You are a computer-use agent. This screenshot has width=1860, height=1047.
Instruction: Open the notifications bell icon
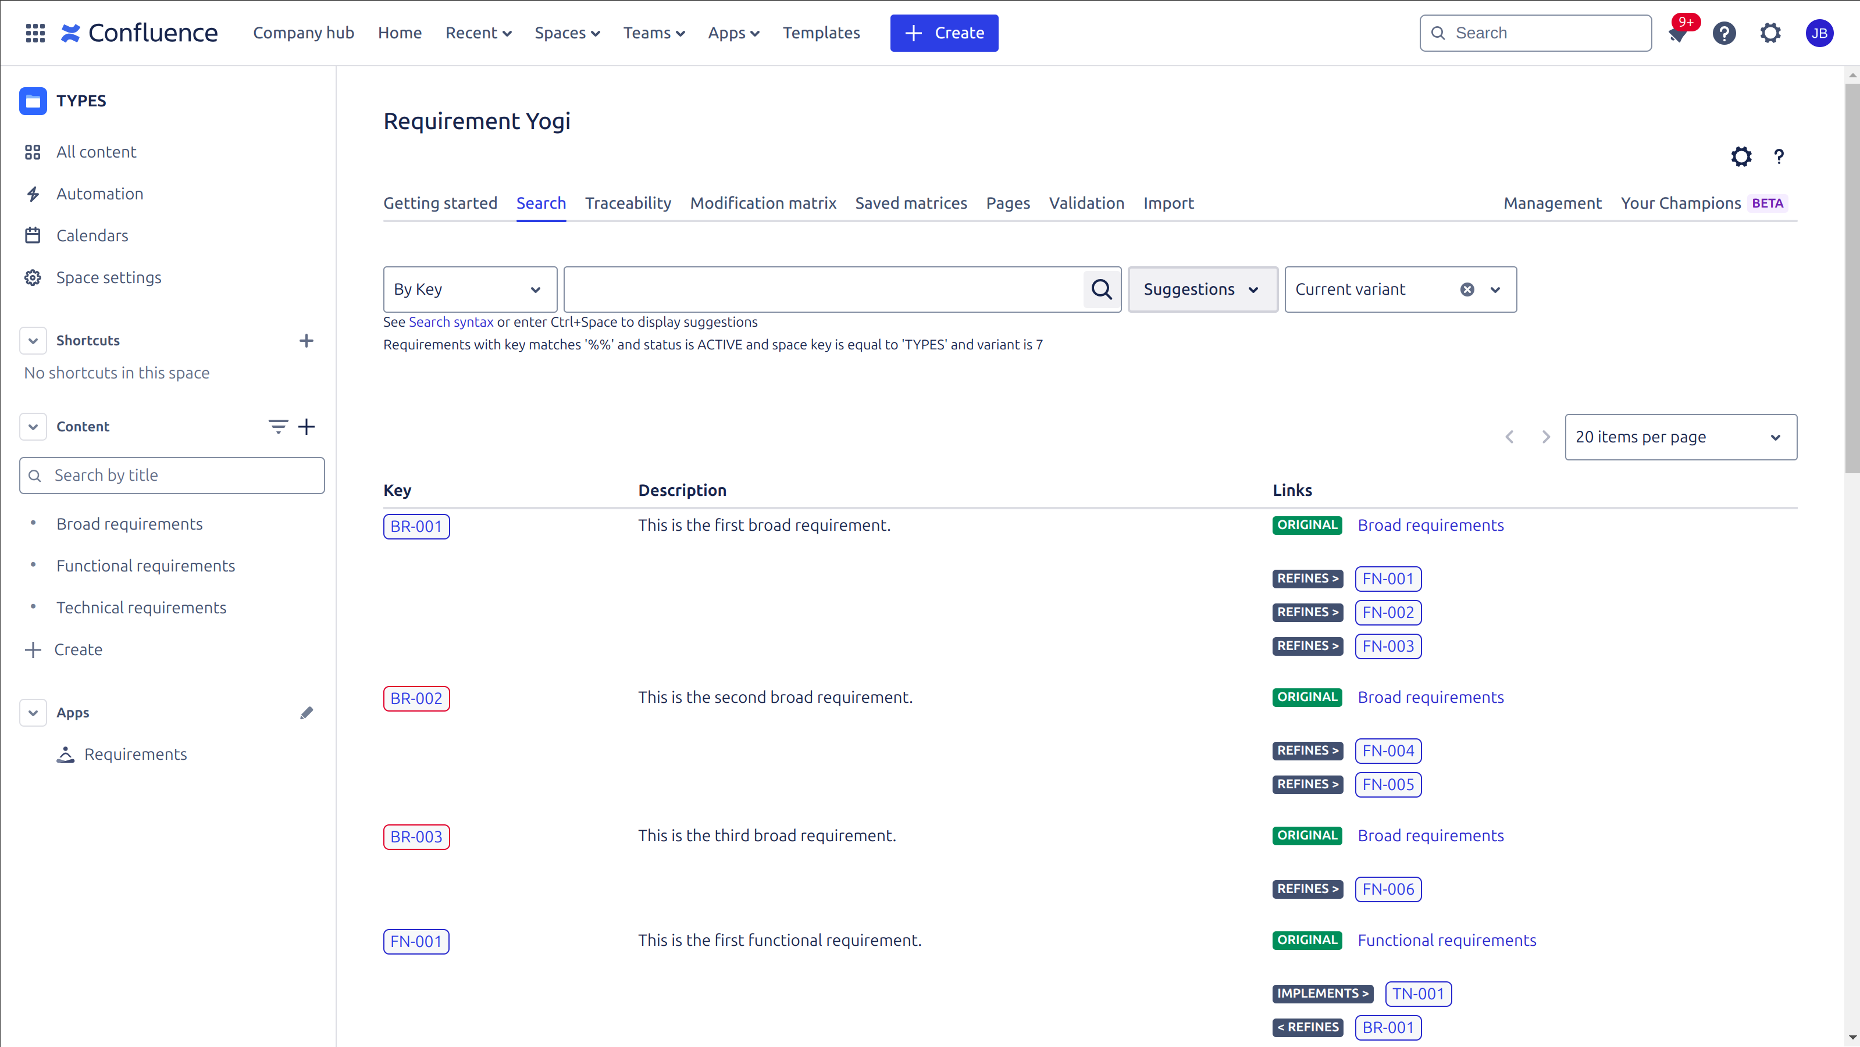click(x=1677, y=34)
